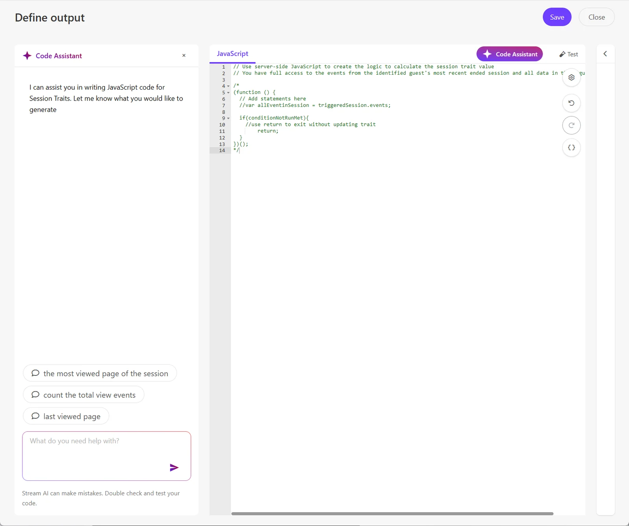This screenshot has height=526, width=629.
Task: Collapse code fold at line 9
Action: tap(228, 118)
